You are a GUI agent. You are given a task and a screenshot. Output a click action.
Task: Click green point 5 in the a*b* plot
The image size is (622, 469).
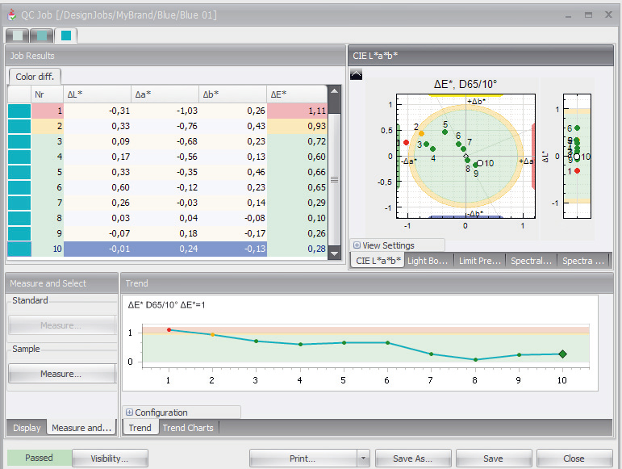click(445, 132)
